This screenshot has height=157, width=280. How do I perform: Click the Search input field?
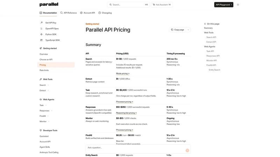point(128,5)
